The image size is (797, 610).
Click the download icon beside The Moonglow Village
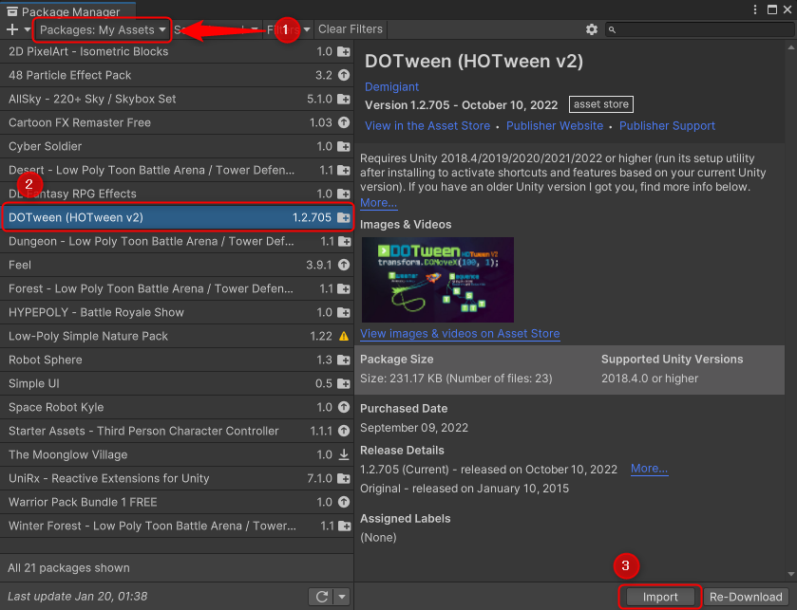pos(343,454)
